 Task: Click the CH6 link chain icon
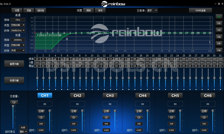click(208, 104)
